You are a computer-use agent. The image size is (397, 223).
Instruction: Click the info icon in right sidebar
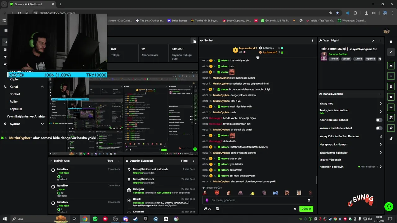point(391,42)
